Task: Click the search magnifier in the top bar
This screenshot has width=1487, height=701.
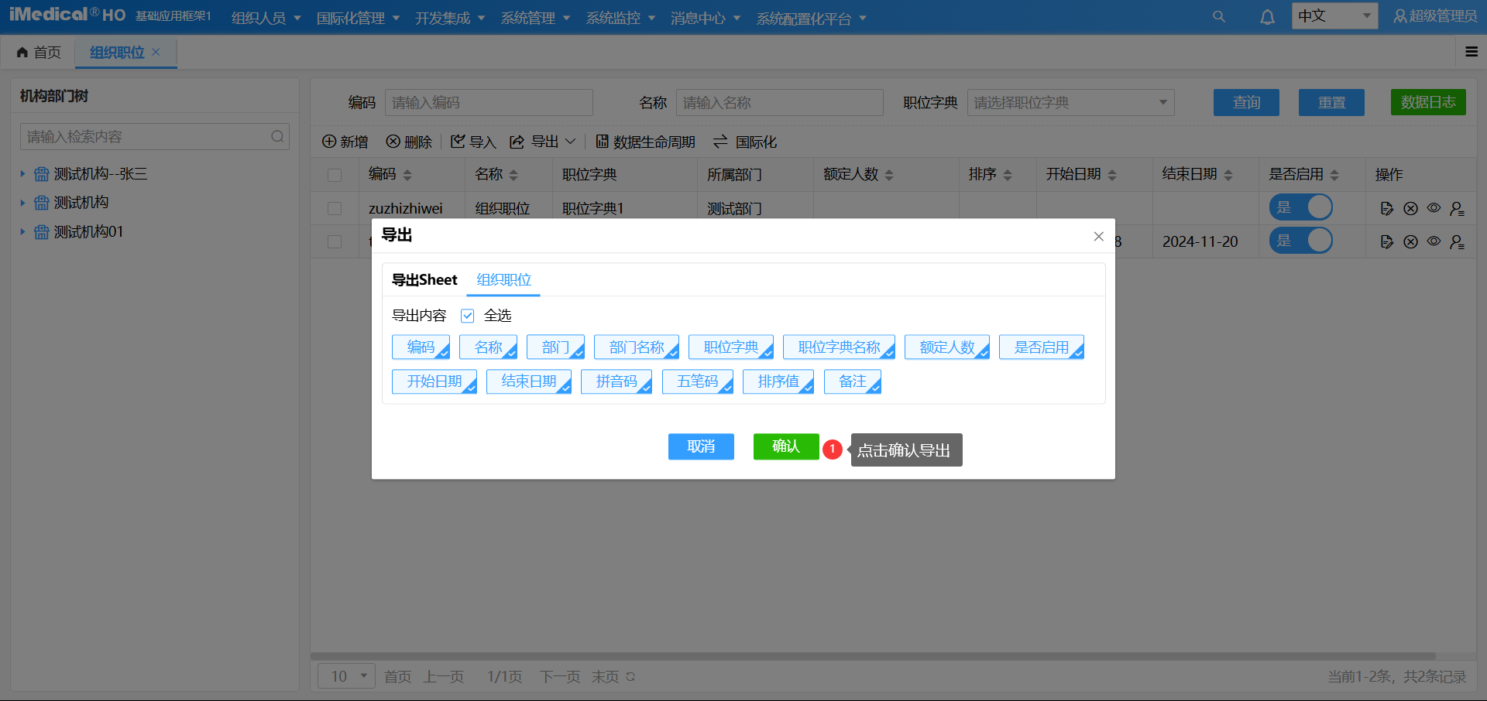Action: [1219, 15]
